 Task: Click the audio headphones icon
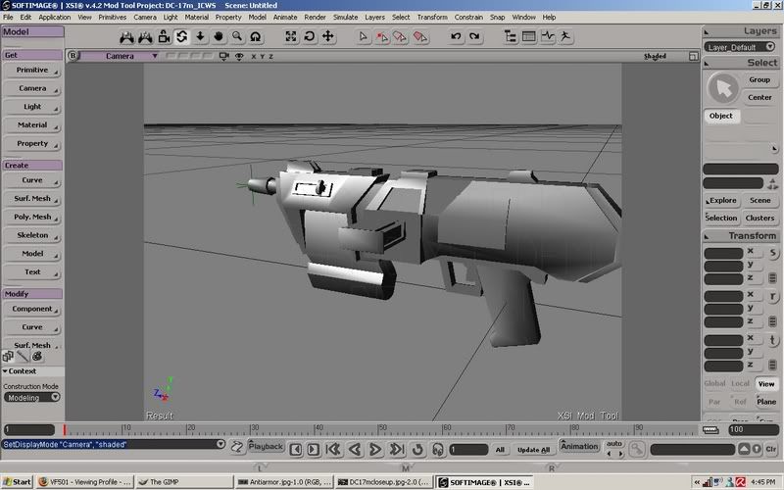coord(437,449)
